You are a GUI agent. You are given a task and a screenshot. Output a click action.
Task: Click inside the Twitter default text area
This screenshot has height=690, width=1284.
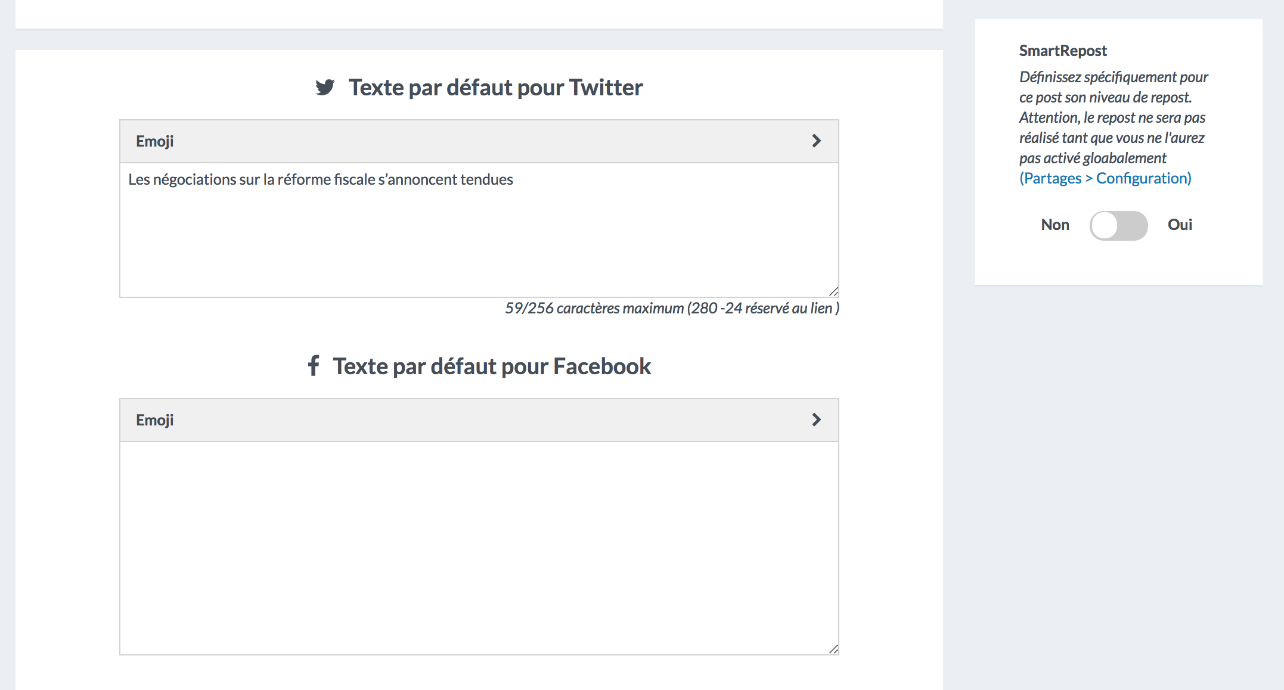coord(479,230)
